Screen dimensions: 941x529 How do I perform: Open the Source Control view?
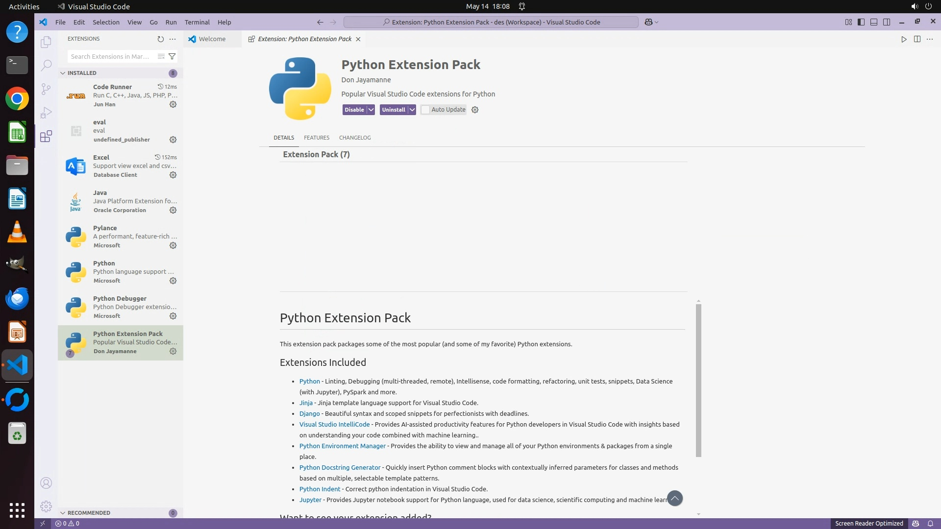(x=46, y=89)
